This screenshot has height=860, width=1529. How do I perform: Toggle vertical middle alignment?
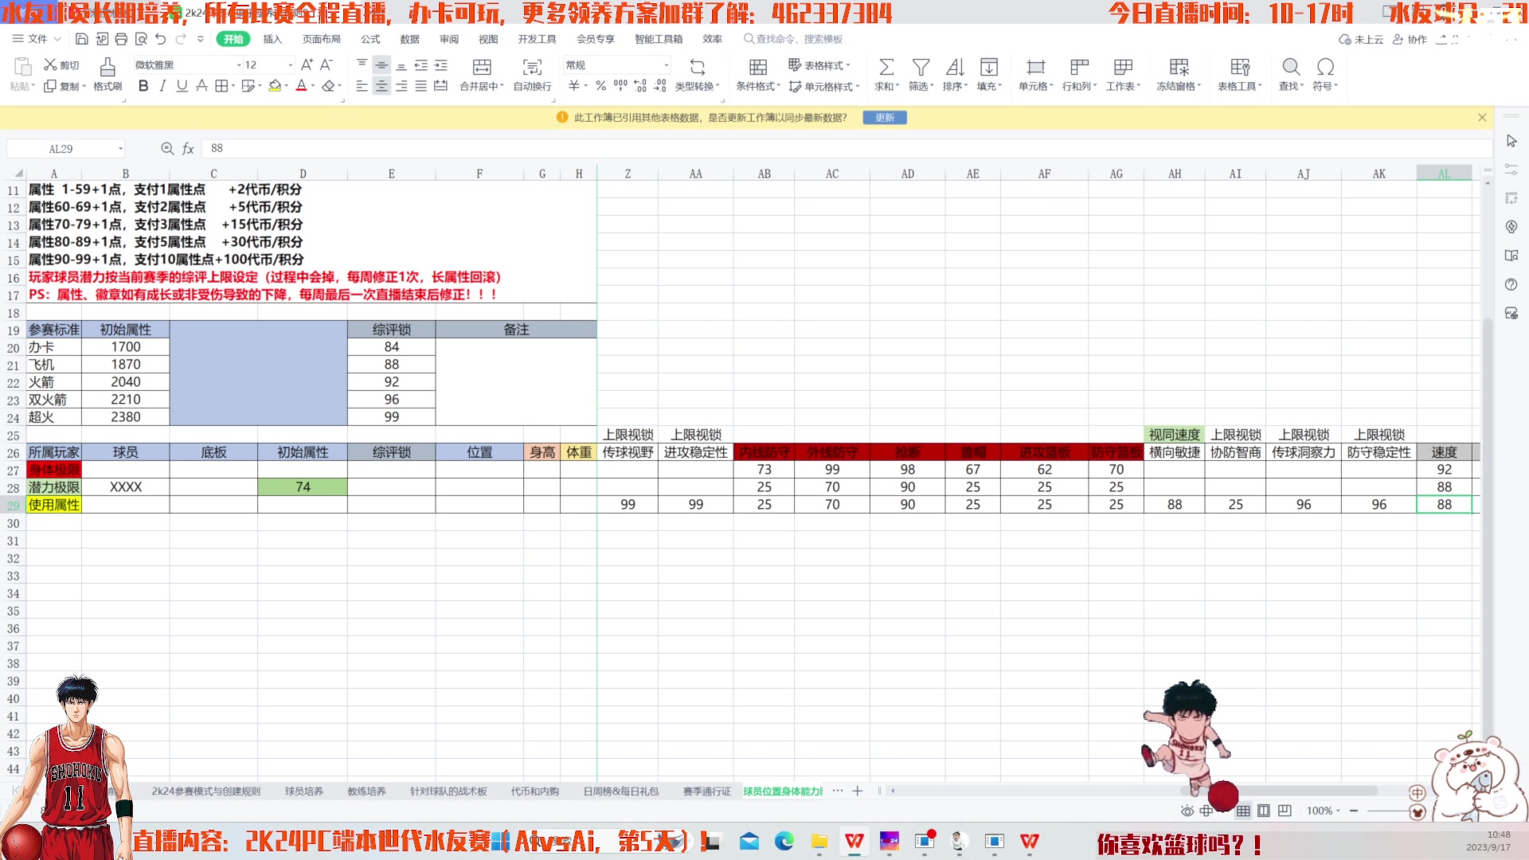point(381,64)
